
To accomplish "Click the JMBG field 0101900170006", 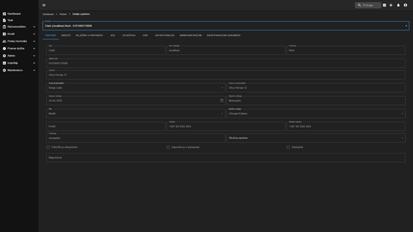I will click(x=226, y=63).
